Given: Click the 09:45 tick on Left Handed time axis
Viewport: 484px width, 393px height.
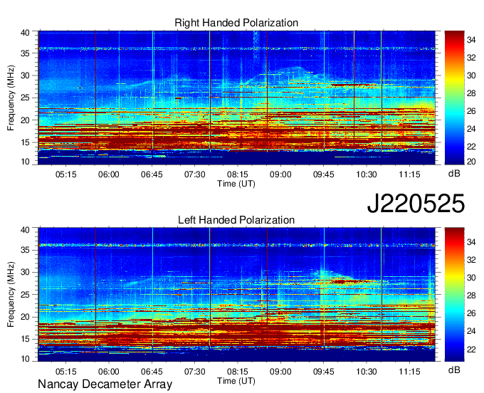Looking at the screenshot, I should [323, 372].
